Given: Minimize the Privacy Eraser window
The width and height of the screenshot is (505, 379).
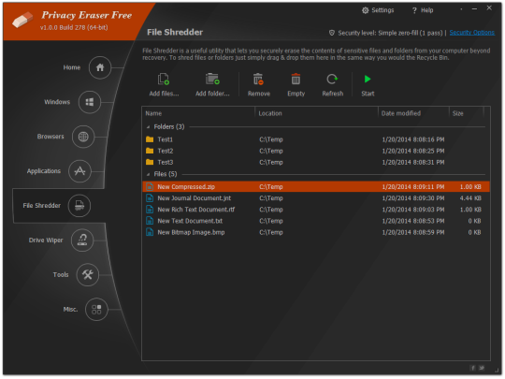Looking at the screenshot, I should click(474, 9).
